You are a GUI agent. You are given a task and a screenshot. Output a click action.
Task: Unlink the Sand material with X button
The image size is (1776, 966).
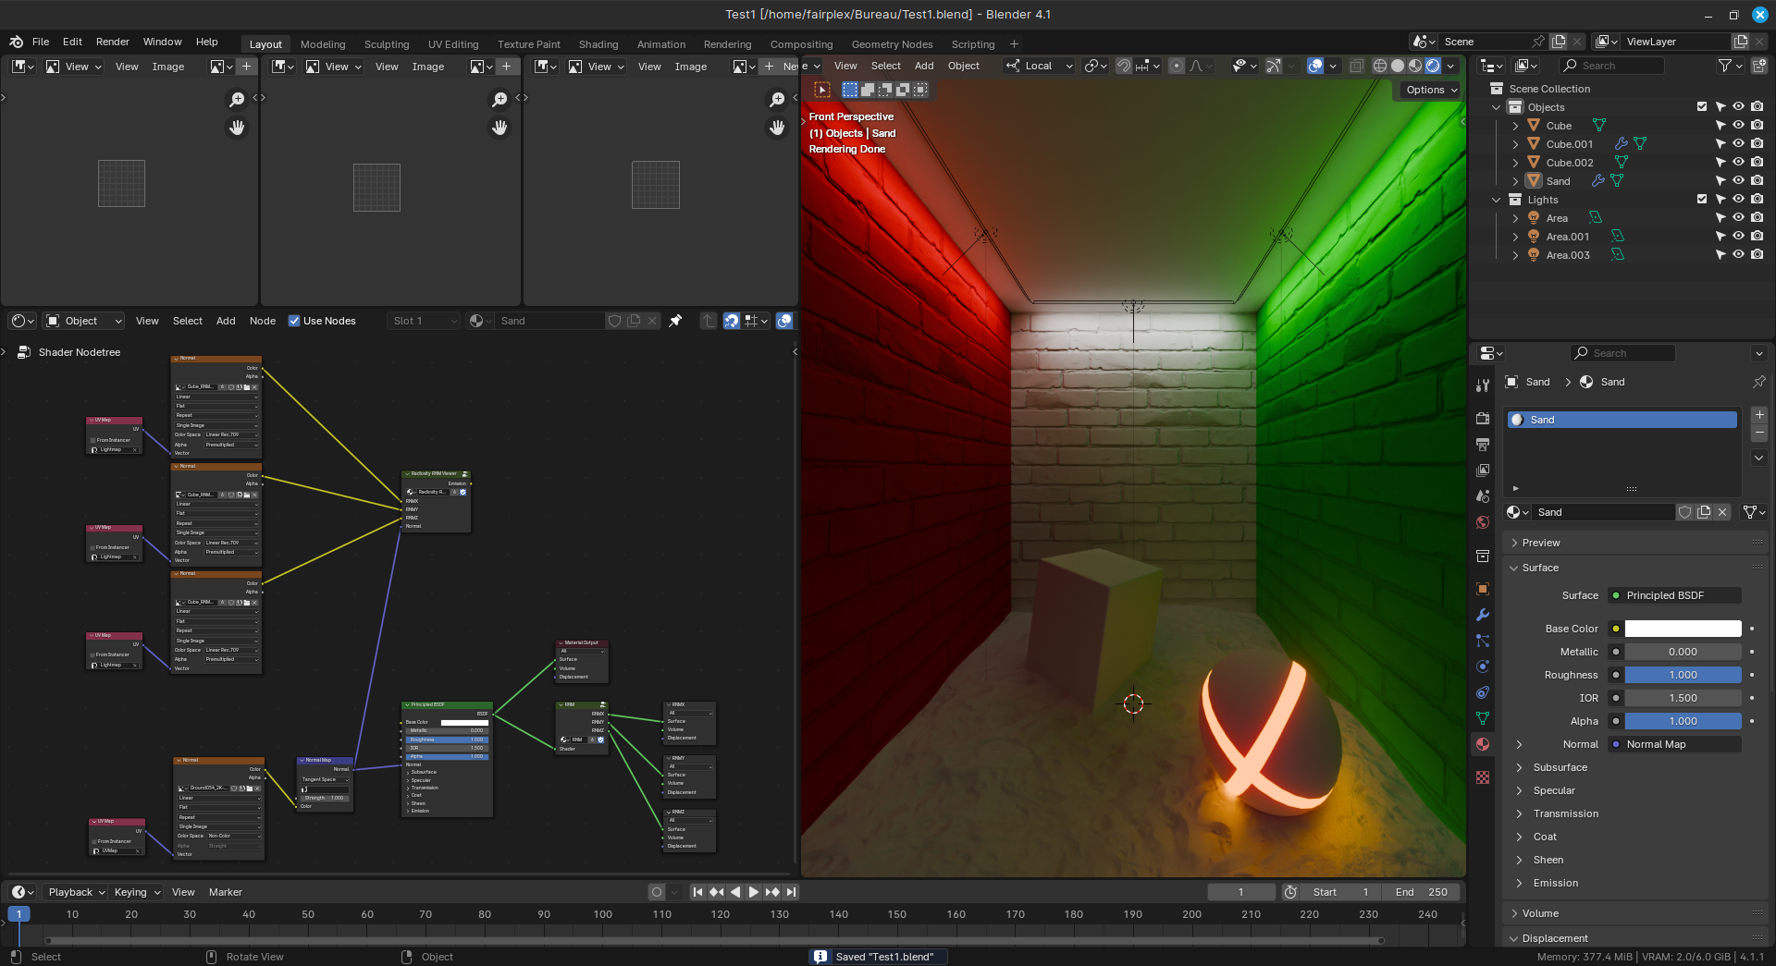pyautogui.click(x=1722, y=512)
